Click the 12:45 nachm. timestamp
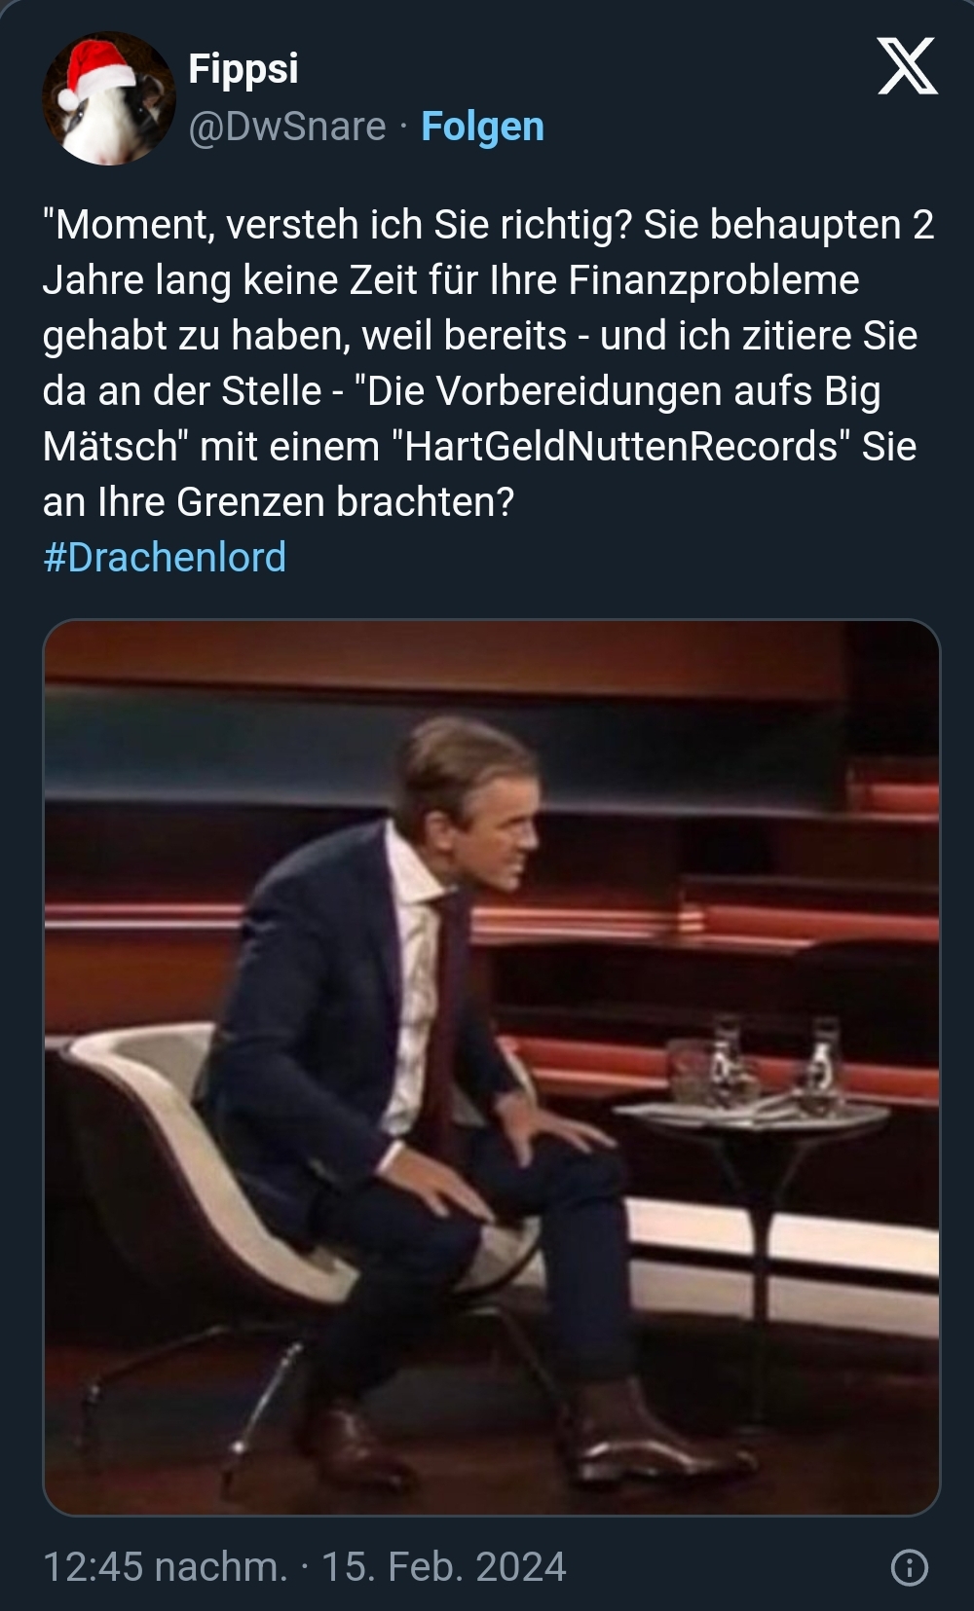974x1611 pixels. 166,1567
